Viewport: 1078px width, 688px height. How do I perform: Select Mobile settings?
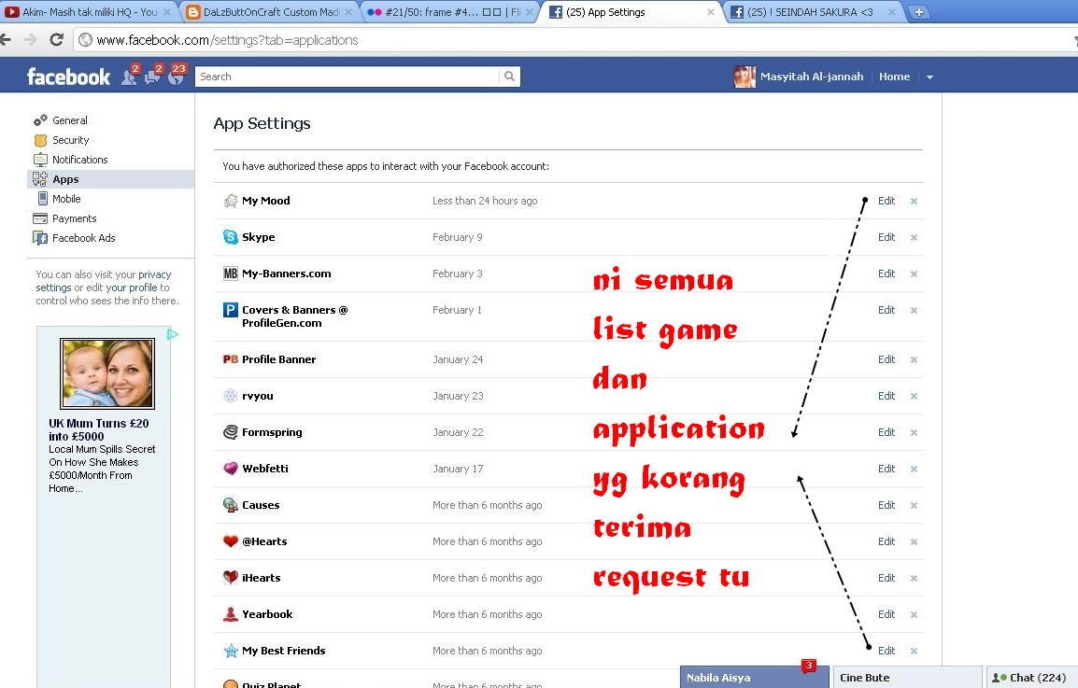coord(66,199)
